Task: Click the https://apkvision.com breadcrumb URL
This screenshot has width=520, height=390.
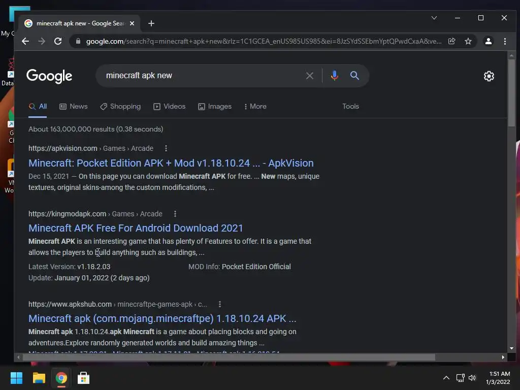Action: click(62, 148)
